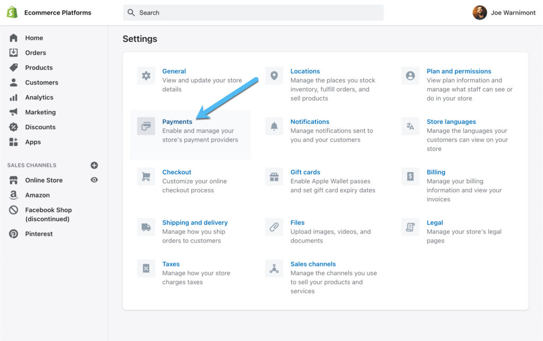Open the Pinterest sales channel

(39, 234)
